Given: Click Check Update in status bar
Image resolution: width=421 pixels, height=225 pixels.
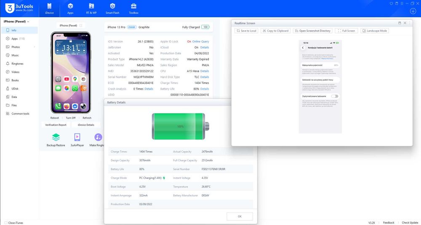Looking at the screenshot, I should [x=410, y=222].
